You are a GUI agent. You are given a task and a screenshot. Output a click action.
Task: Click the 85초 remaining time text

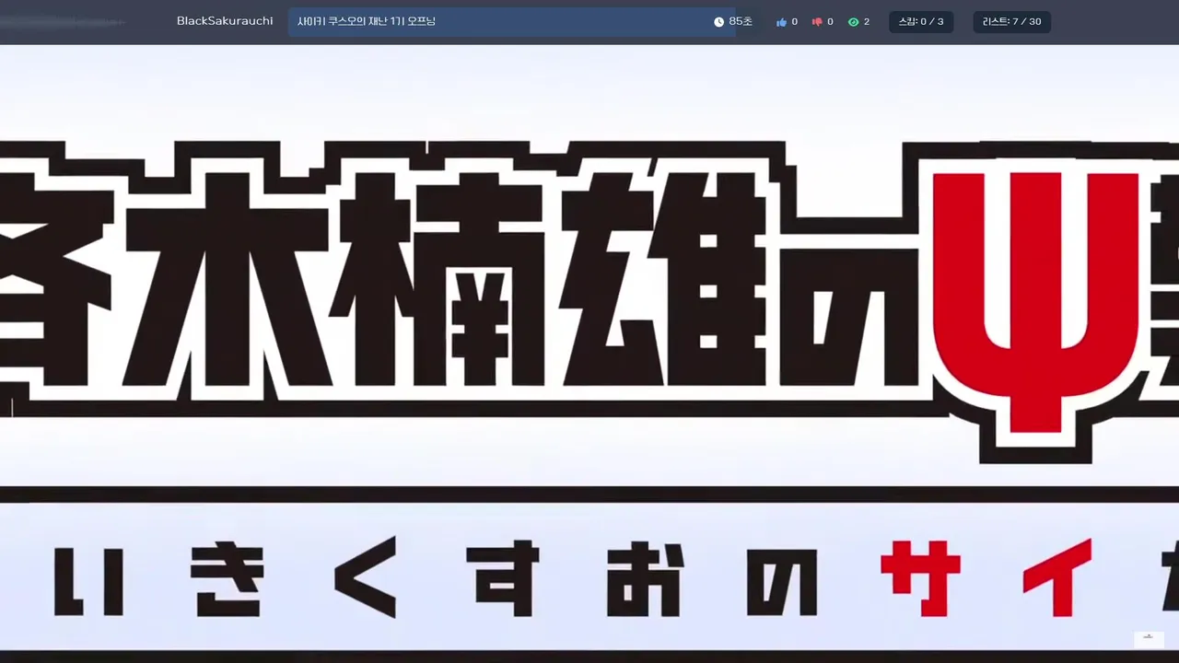741,21
